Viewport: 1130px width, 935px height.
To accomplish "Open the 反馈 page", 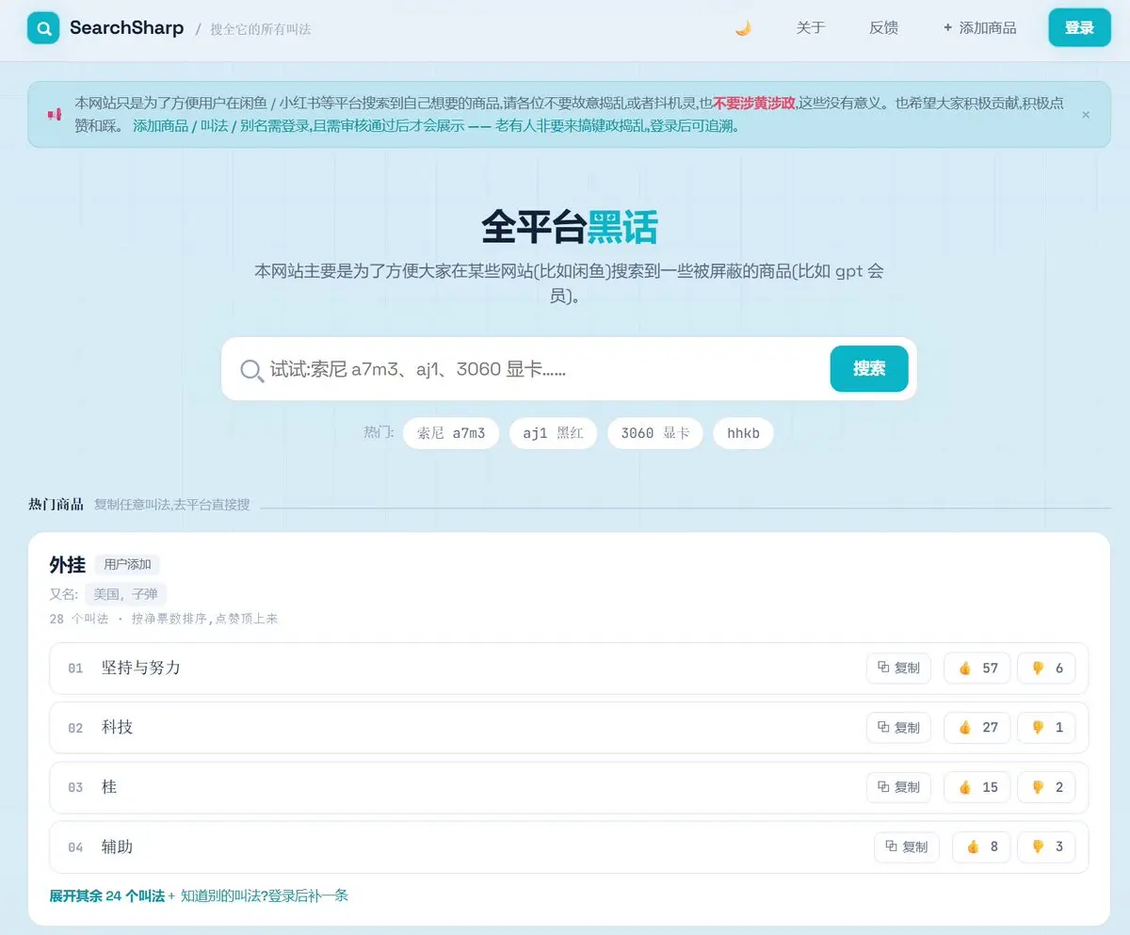I will pyautogui.click(x=883, y=28).
